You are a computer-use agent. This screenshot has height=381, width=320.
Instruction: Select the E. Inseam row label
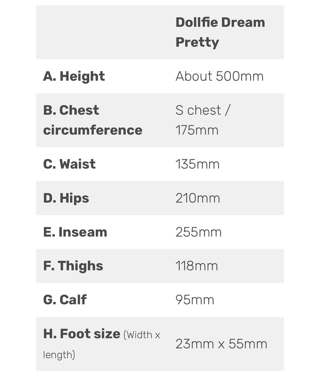(75, 232)
